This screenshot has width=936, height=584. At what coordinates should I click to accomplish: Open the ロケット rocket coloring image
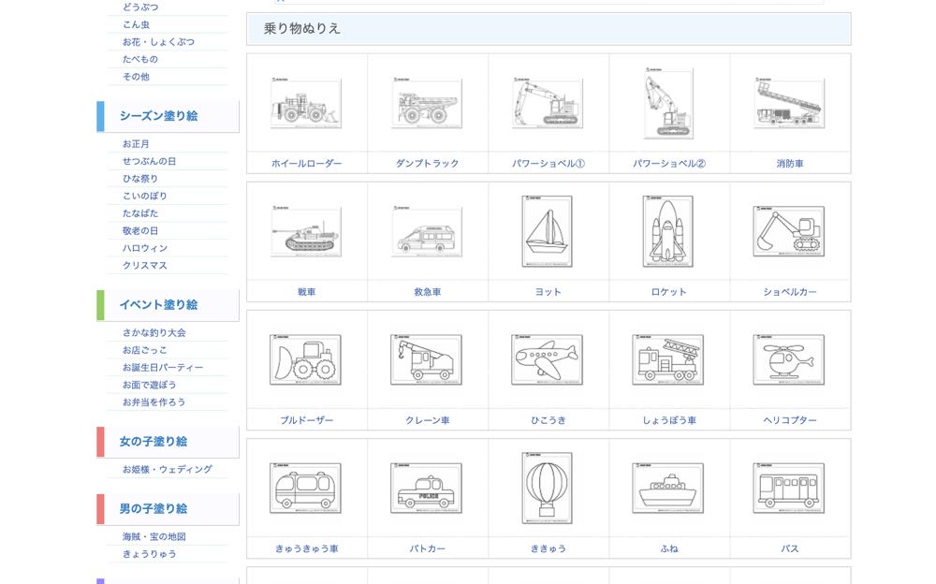pos(668,231)
